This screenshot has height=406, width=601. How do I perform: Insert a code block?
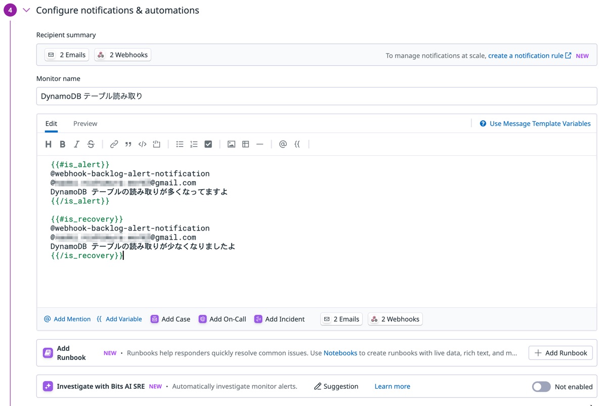click(x=156, y=144)
